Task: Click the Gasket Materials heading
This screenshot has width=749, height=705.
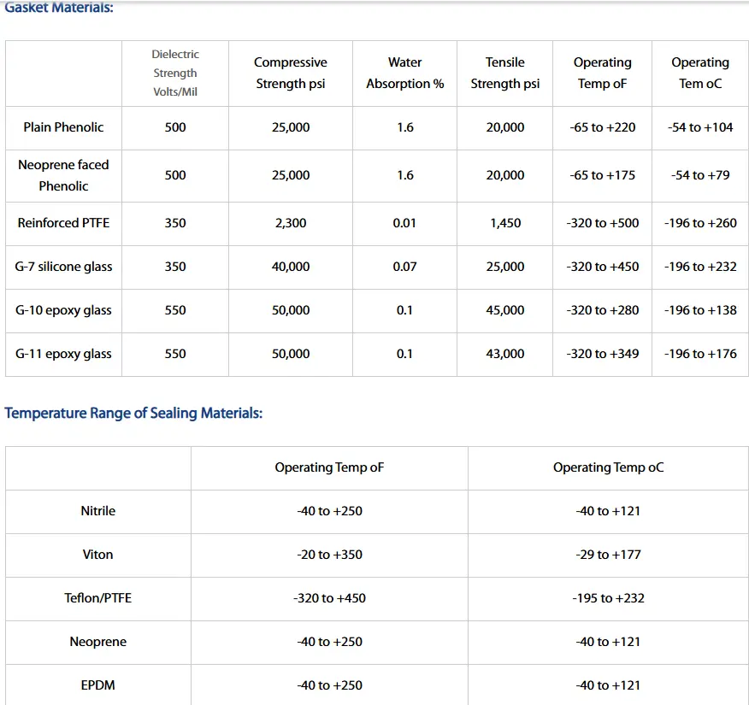Action: pyautogui.click(x=59, y=8)
